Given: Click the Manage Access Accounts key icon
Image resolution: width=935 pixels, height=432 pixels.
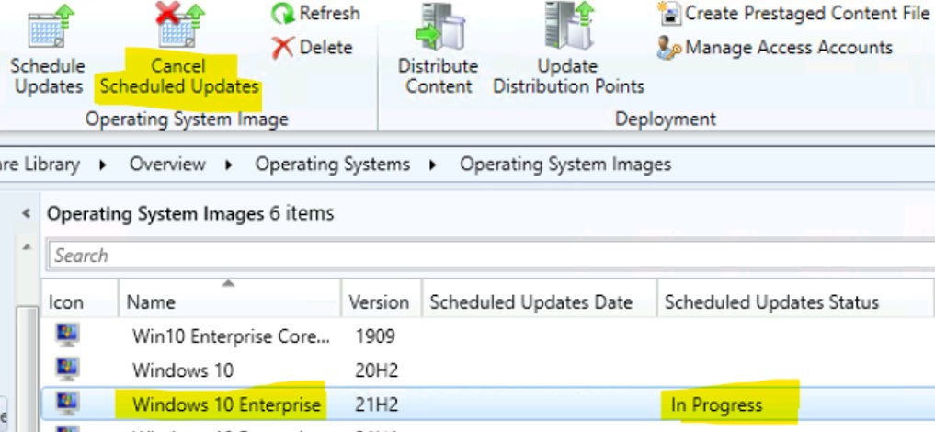Looking at the screenshot, I should point(669,48).
